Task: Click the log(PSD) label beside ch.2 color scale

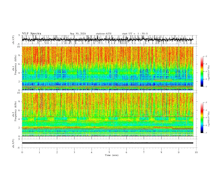Action: (x=209, y=119)
